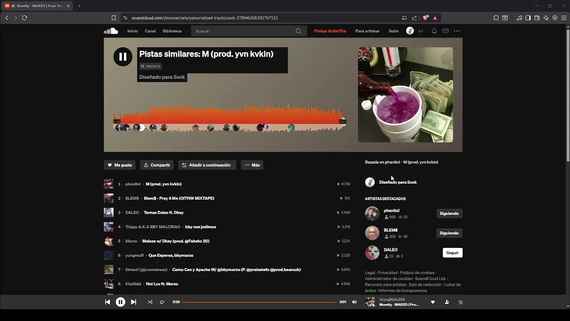Screen dimensions: 570x321
Task: Open phanito! artist avatar
Action: pos(372,214)
